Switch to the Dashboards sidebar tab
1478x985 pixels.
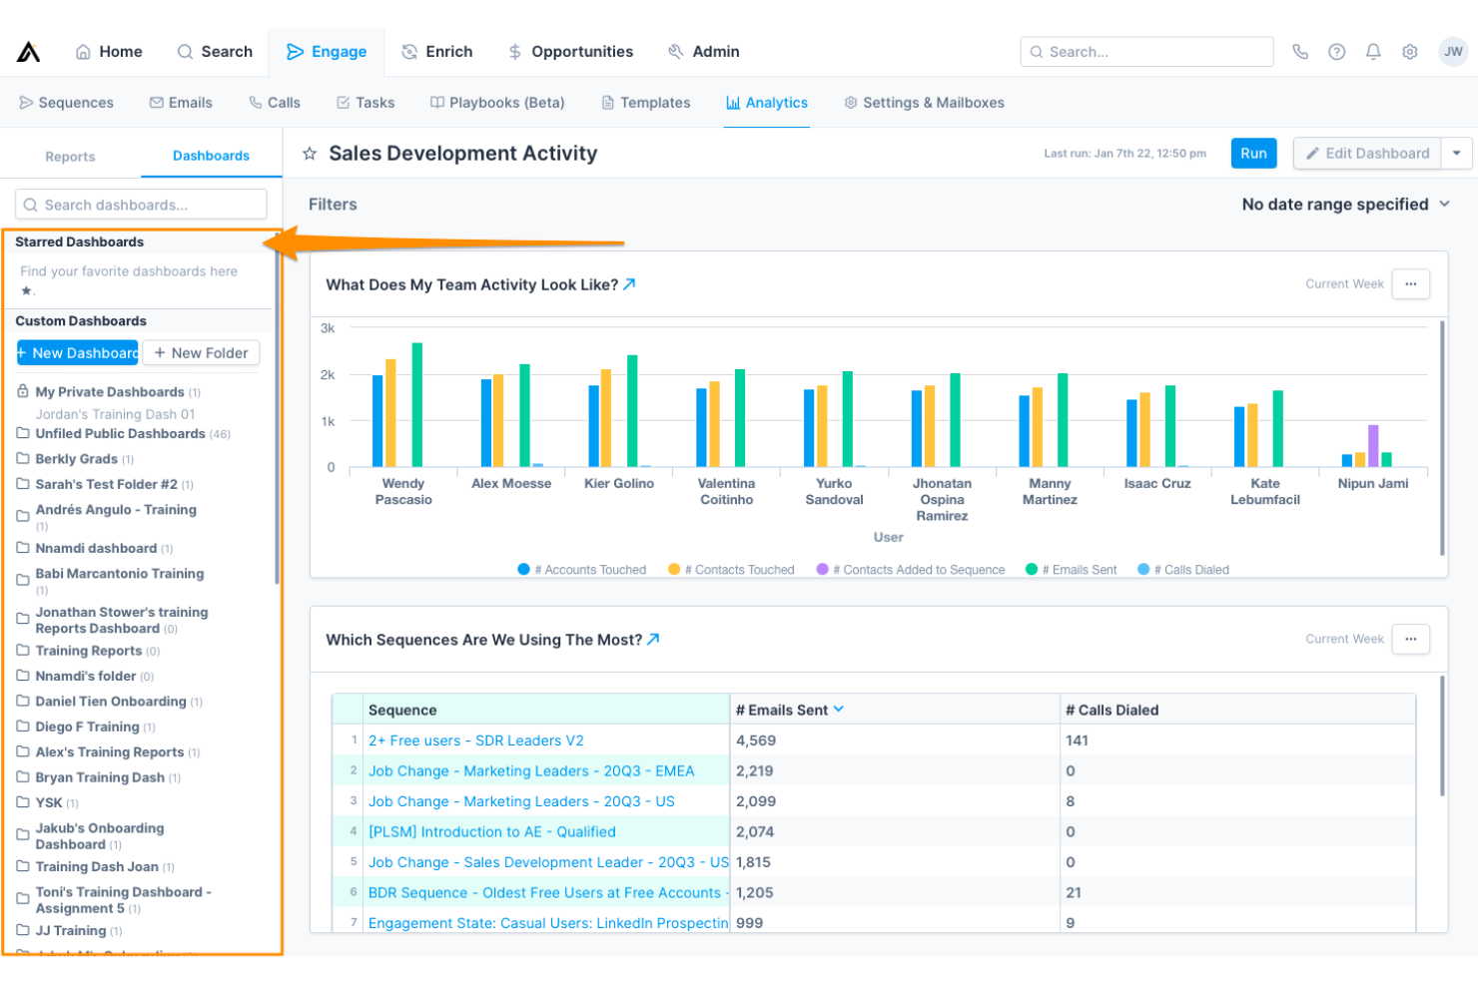[211, 156]
